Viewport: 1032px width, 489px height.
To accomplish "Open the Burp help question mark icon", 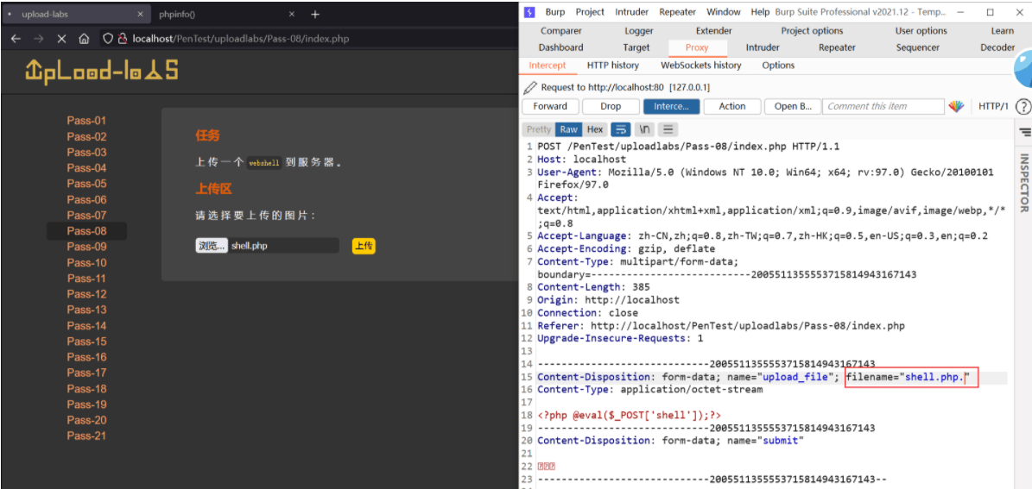I will coord(1023,106).
